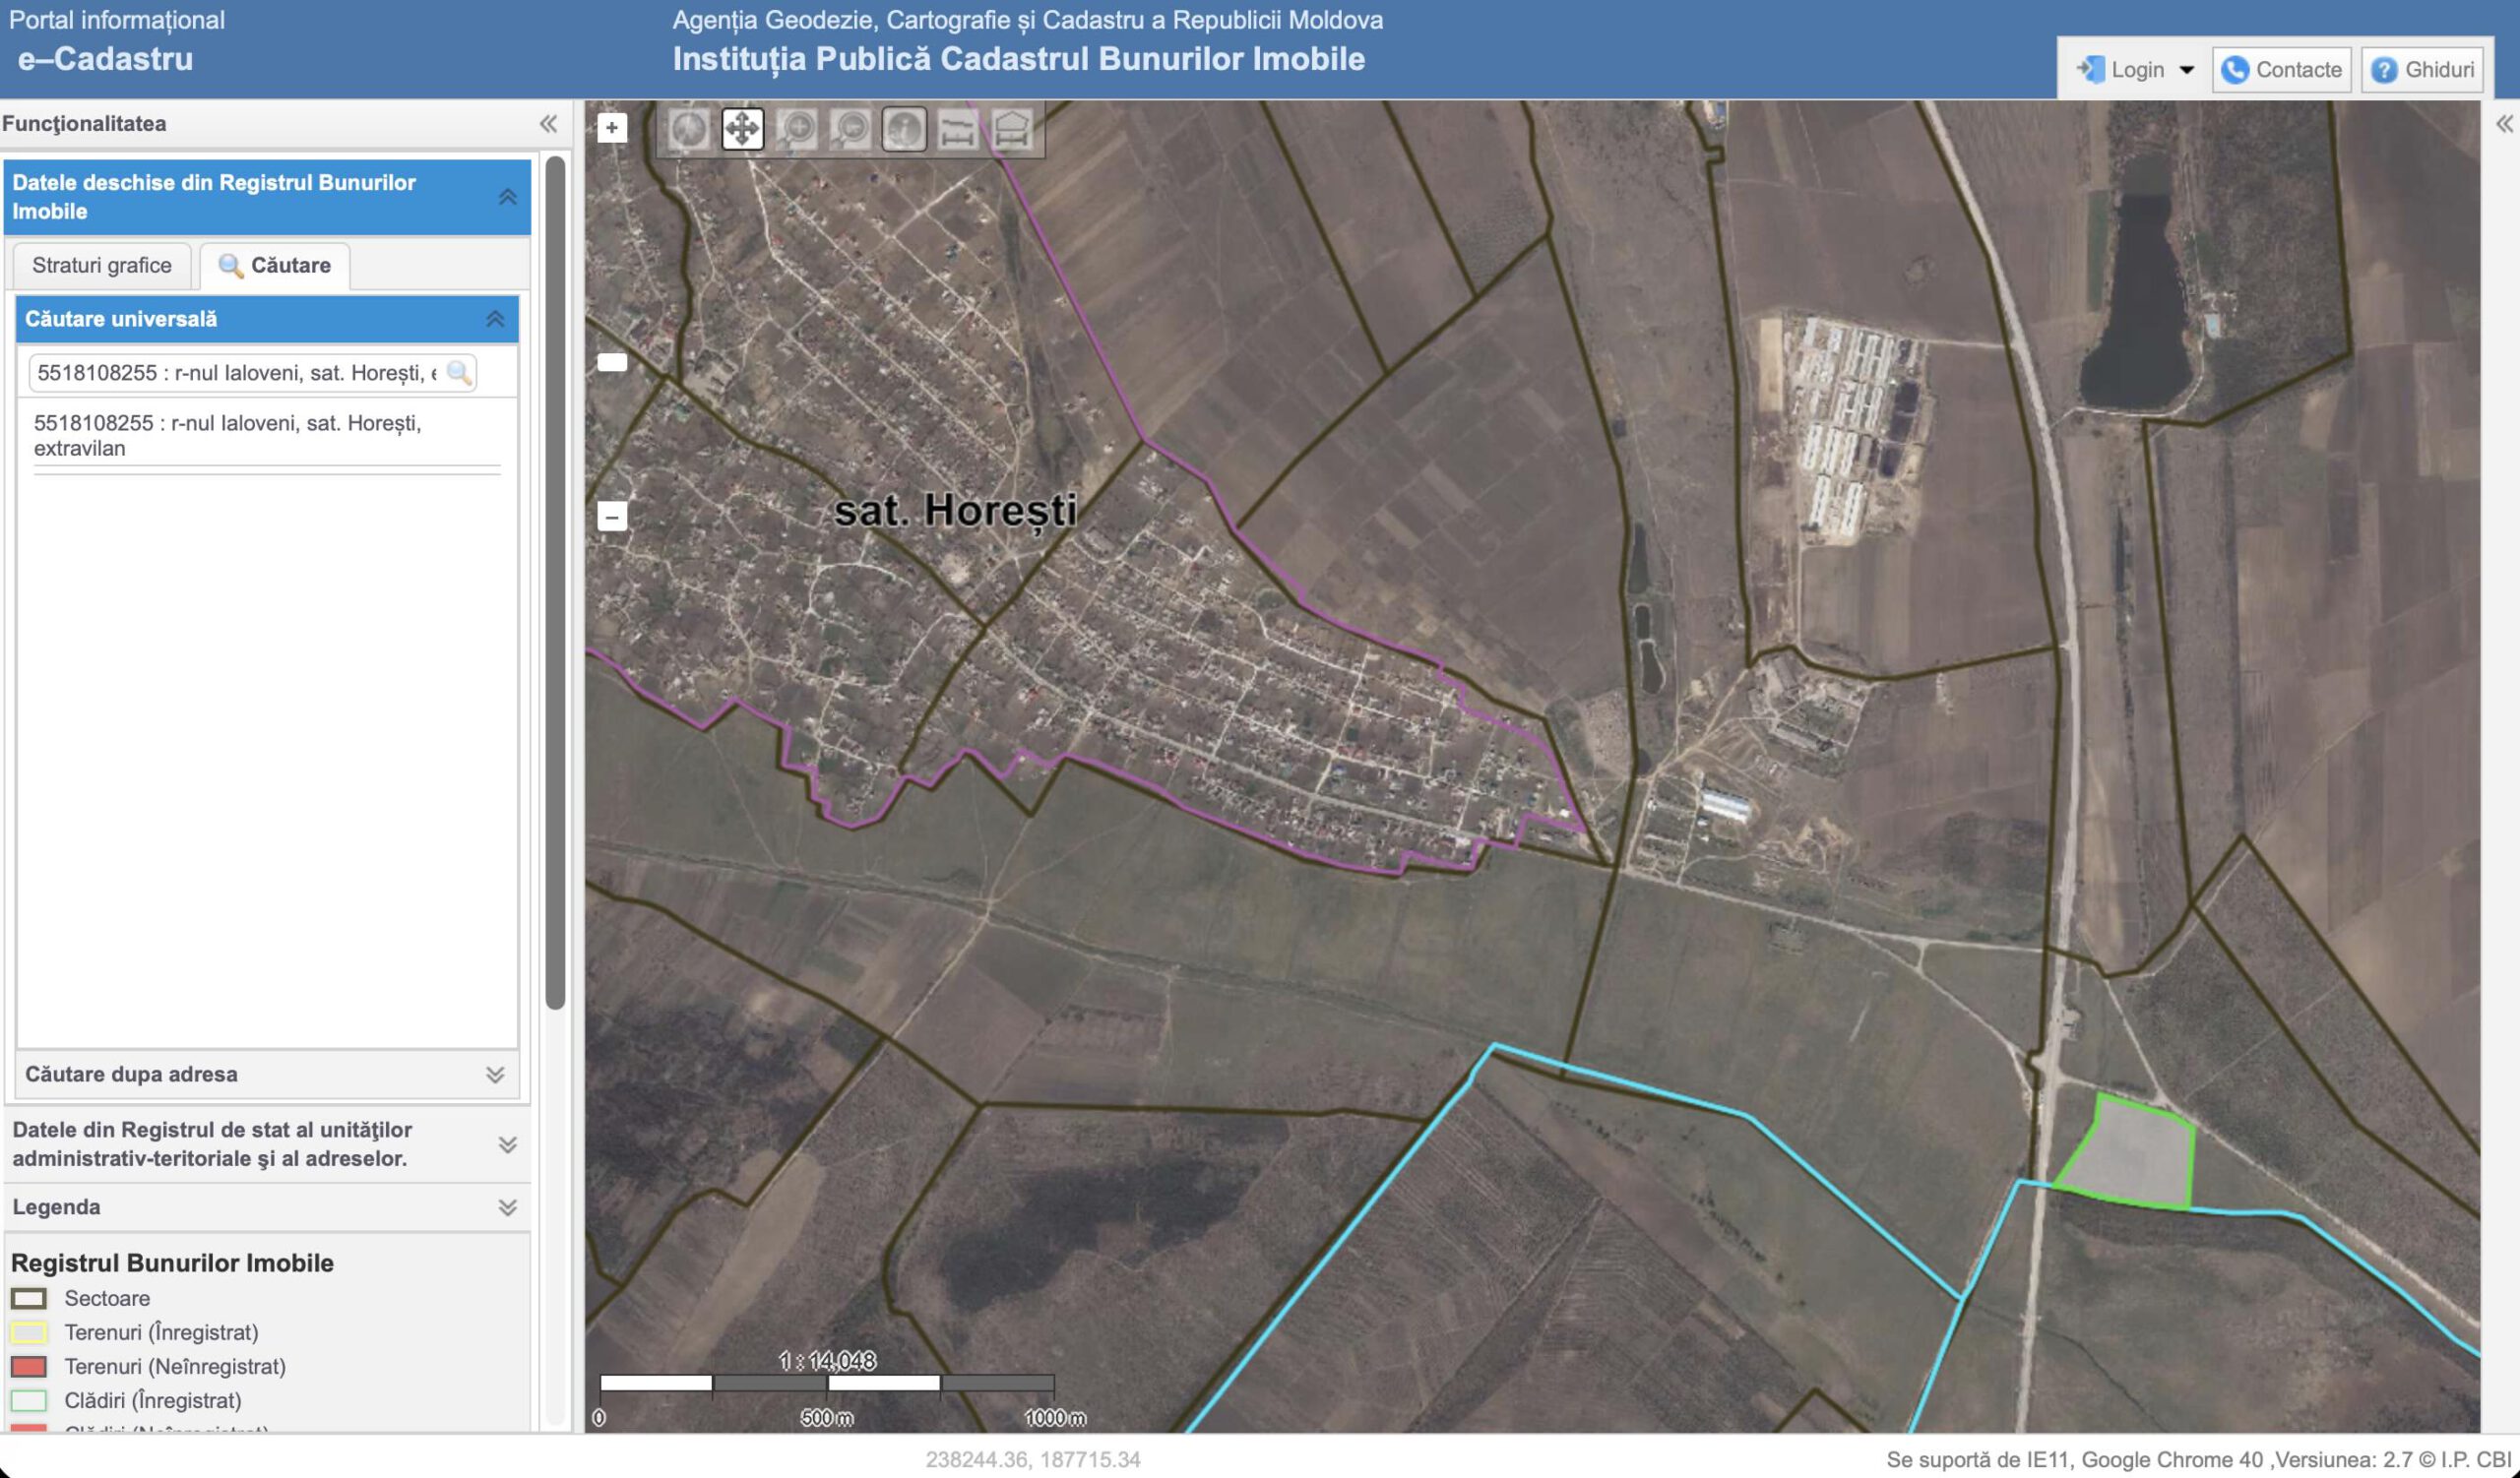This screenshot has height=1478, width=2520.
Task: Select the Pan map arrows tool
Action: (742, 129)
